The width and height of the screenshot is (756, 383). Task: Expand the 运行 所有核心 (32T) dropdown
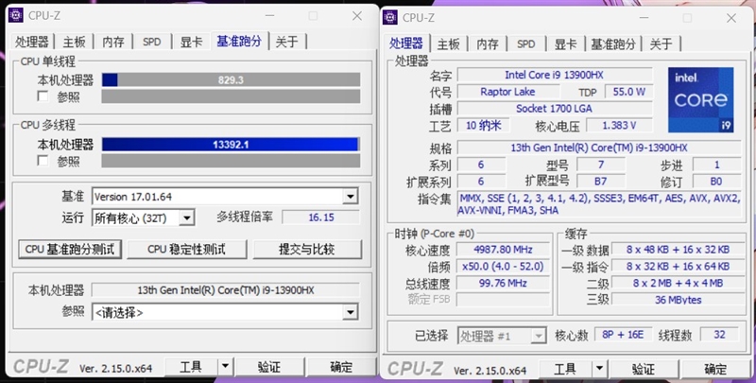186,218
